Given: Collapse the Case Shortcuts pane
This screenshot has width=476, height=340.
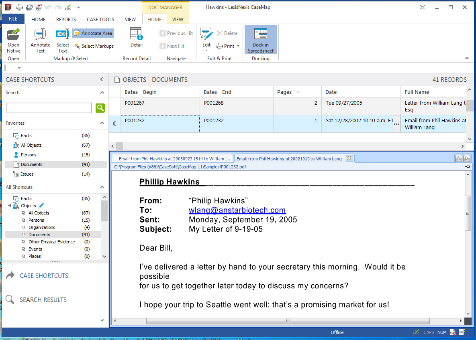Looking at the screenshot, I should point(101,79).
